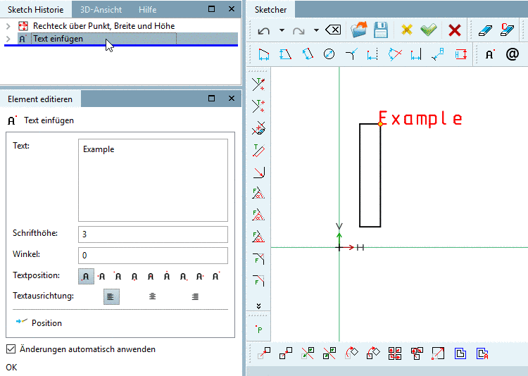528x376 pixels.
Task: Select the dimension to dashed line tool
Action: [372, 54]
